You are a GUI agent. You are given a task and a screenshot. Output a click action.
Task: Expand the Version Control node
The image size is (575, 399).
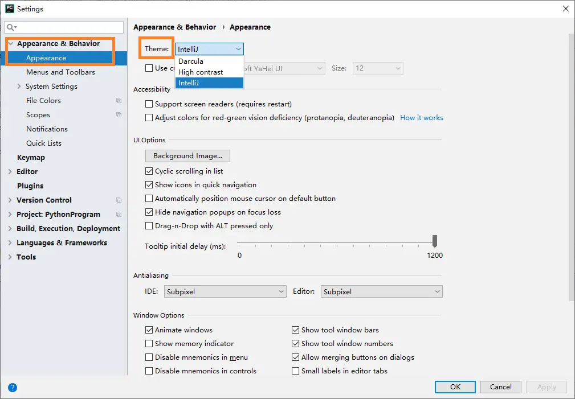pyautogui.click(x=10, y=200)
